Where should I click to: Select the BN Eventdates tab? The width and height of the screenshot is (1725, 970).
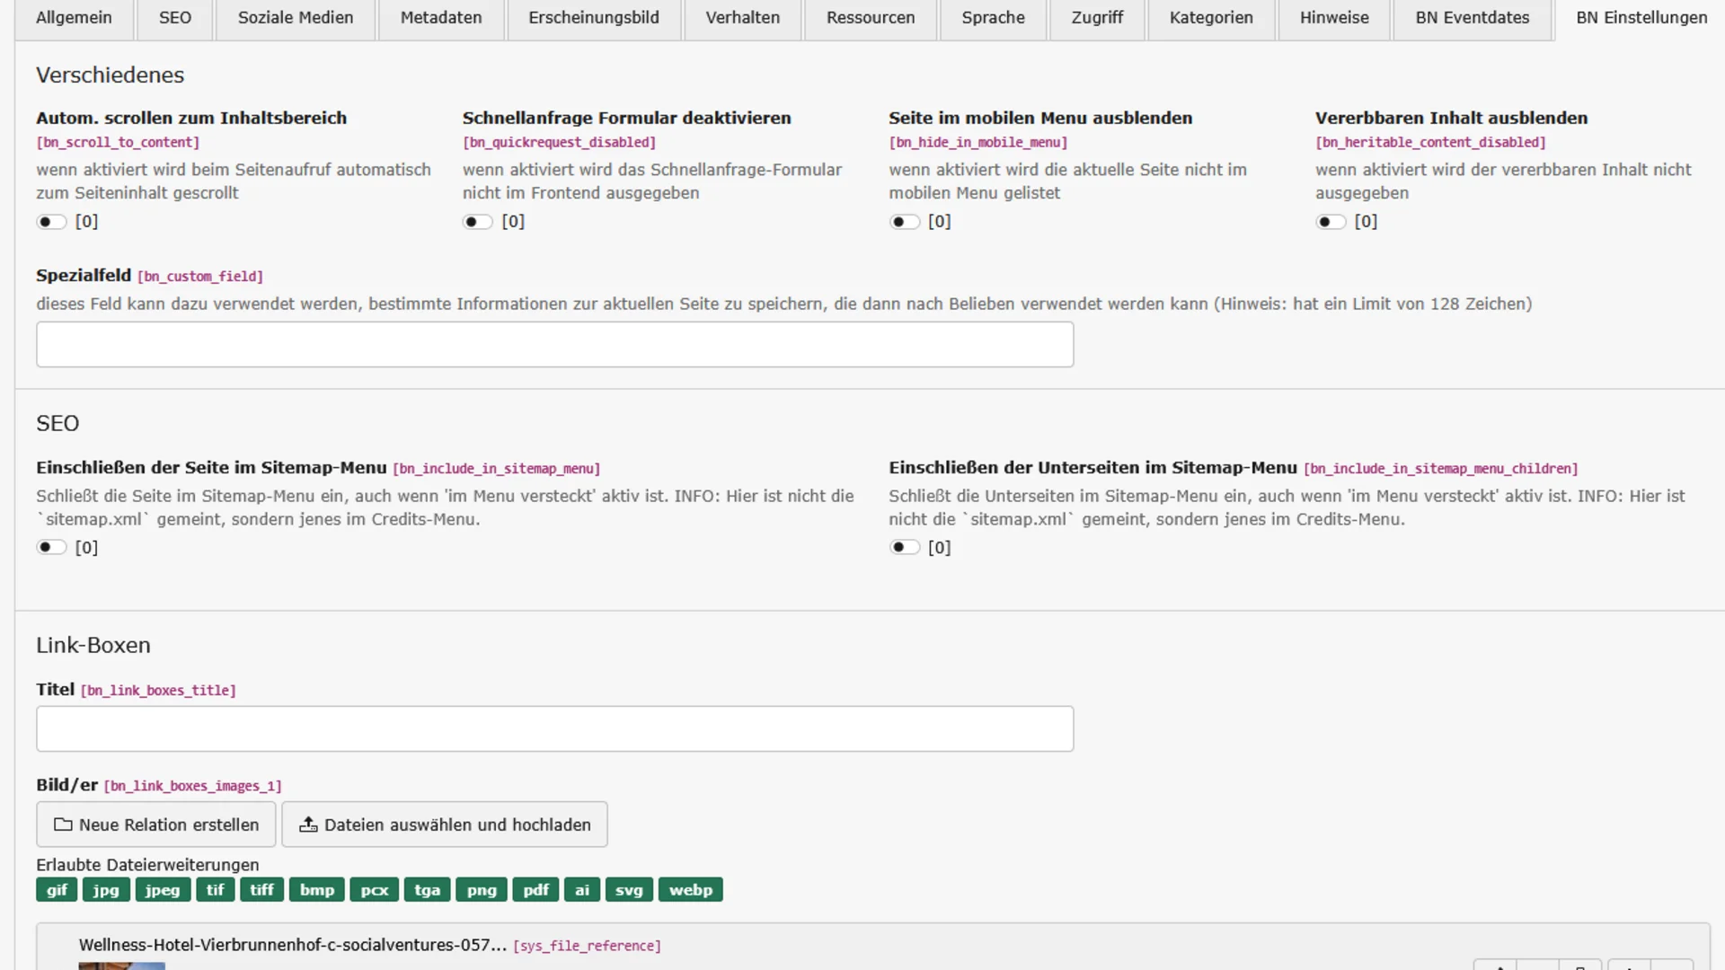(1473, 18)
